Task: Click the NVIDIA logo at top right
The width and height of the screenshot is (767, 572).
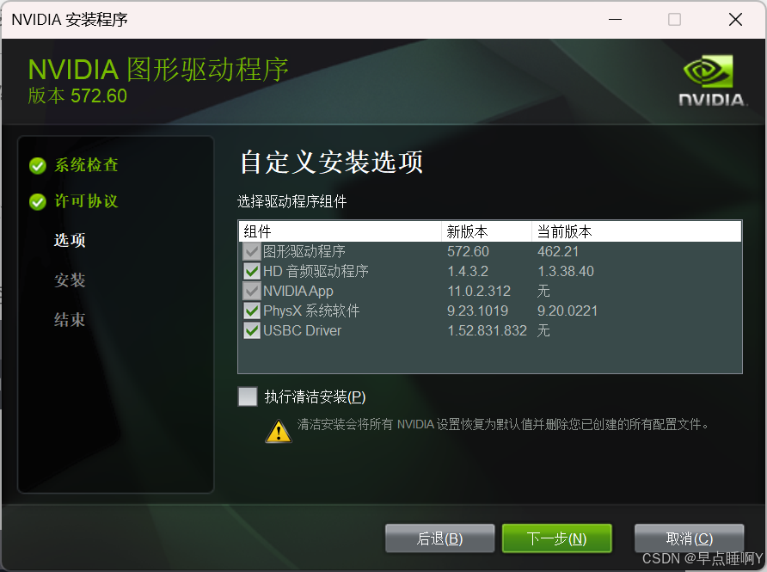Action: 712,81
